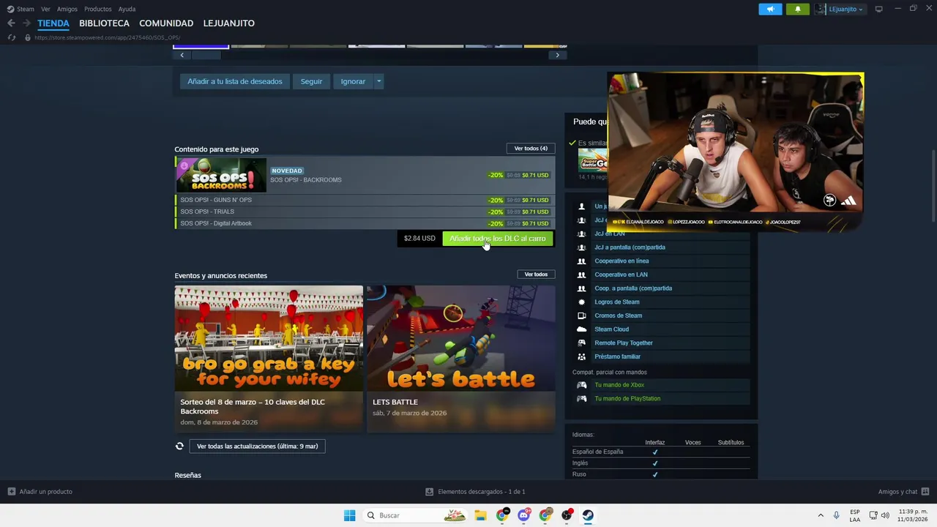Viewport: 937px width, 527px height.
Task: Open the blue announcements megaphone button
Action: click(x=770, y=9)
